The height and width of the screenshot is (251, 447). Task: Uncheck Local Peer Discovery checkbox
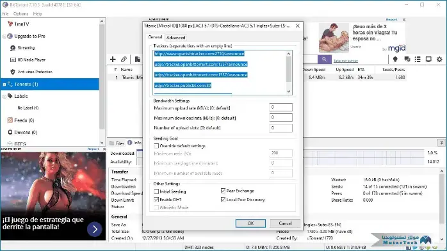223,200
